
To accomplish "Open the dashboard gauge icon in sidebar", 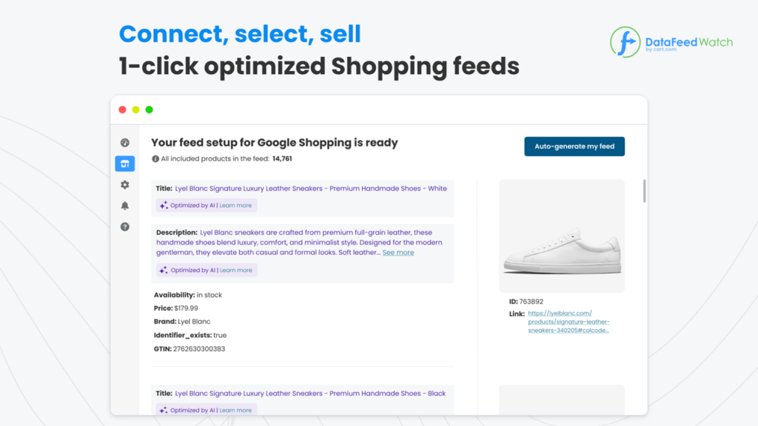I will (124, 143).
